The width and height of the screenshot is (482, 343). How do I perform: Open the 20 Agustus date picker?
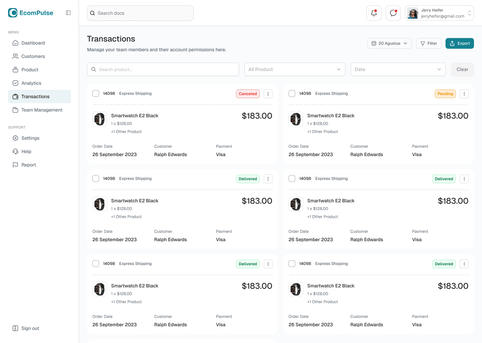[x=389, y=44]
